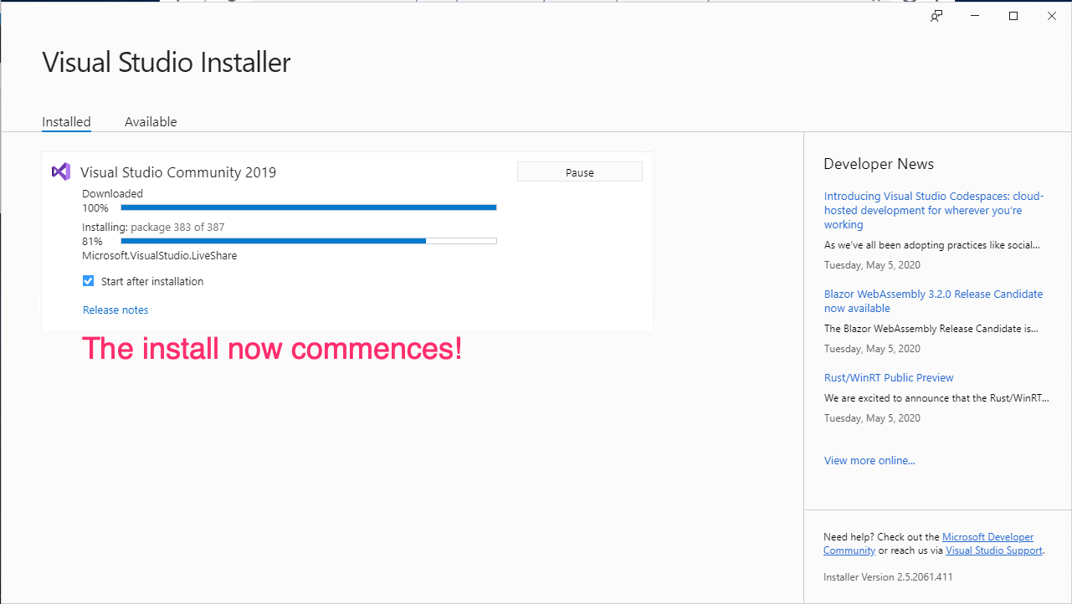Image resolution: width=1072 pixels, height=604 pixels.
Task: Click the Downloaded label text
Action: [x=112, y=193]
